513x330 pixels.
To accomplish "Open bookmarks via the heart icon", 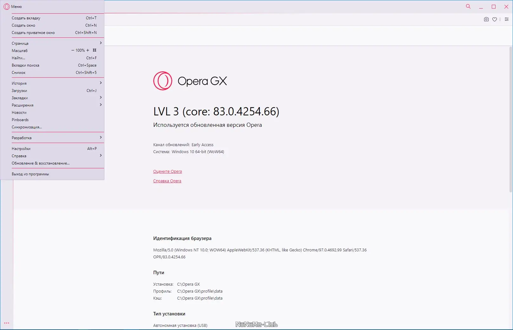I will coord(494,19).
